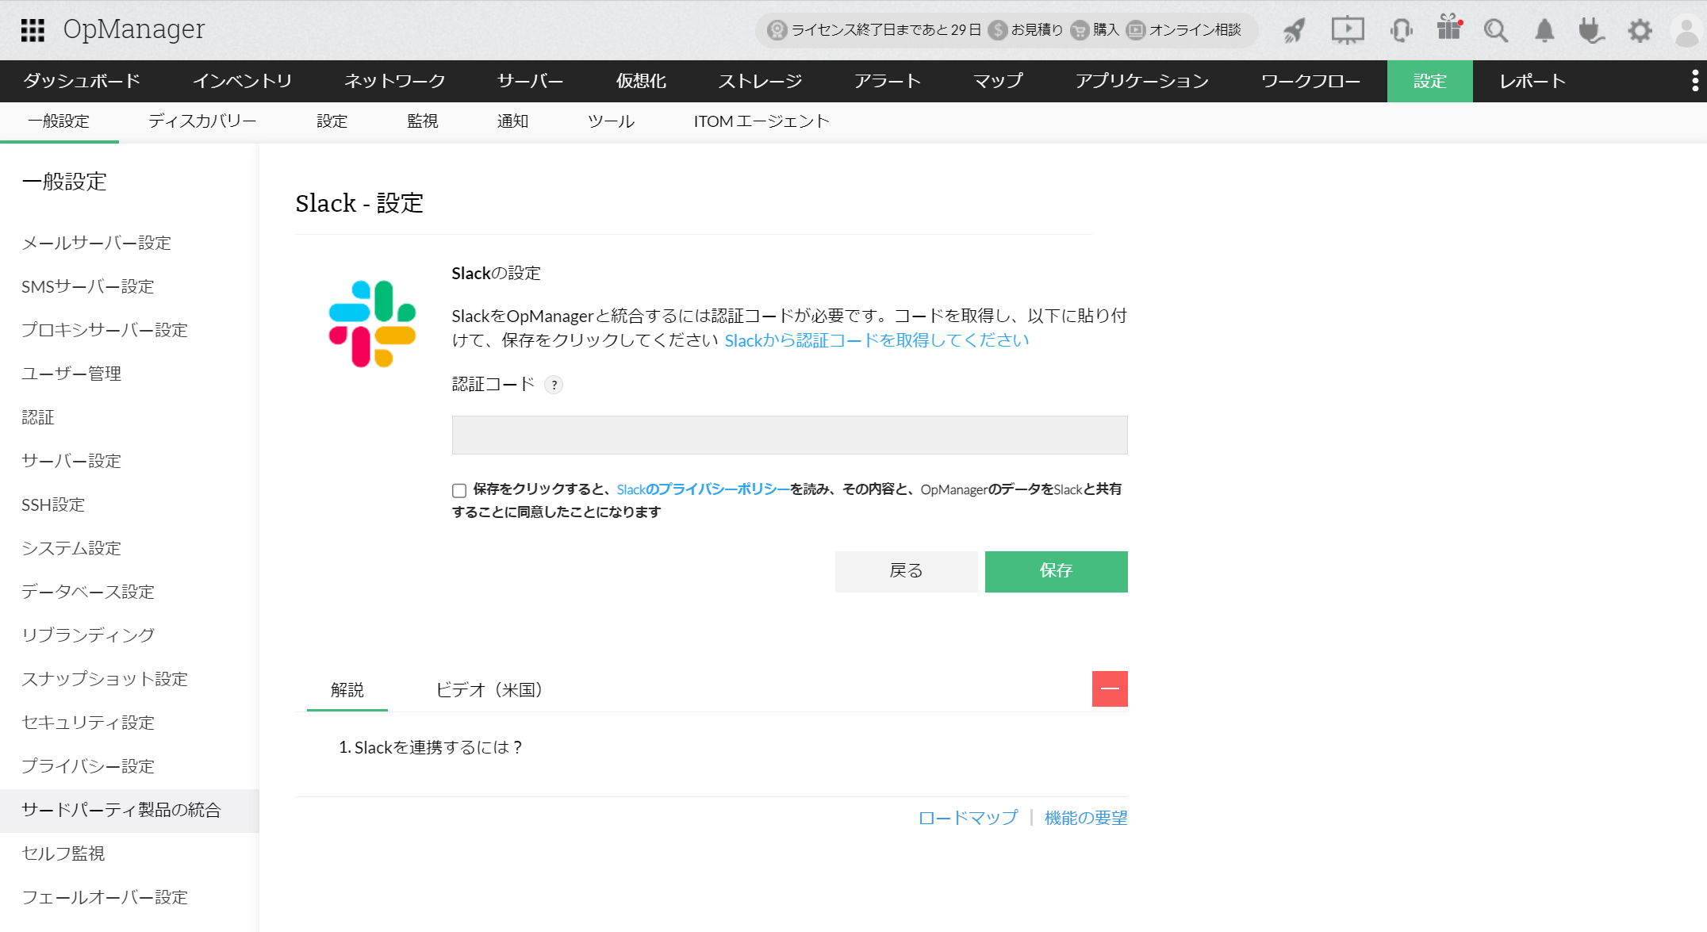Switch to the ビデオ（米国）tab
This screenshot has width=1707, height=932.
[489, 690]
